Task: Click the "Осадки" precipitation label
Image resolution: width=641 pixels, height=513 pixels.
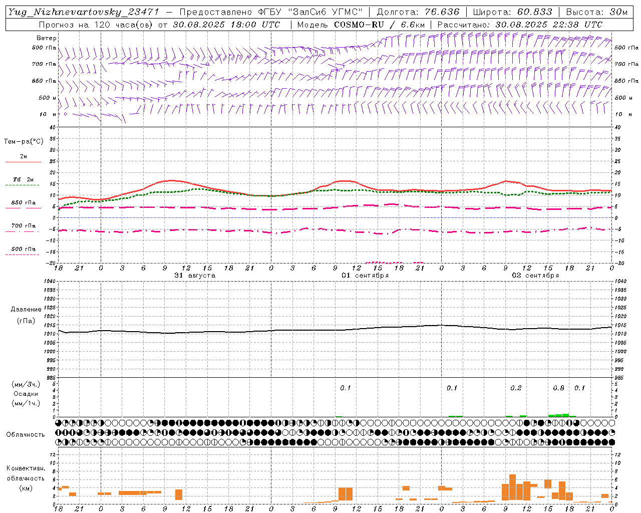Action: point(26,394)
